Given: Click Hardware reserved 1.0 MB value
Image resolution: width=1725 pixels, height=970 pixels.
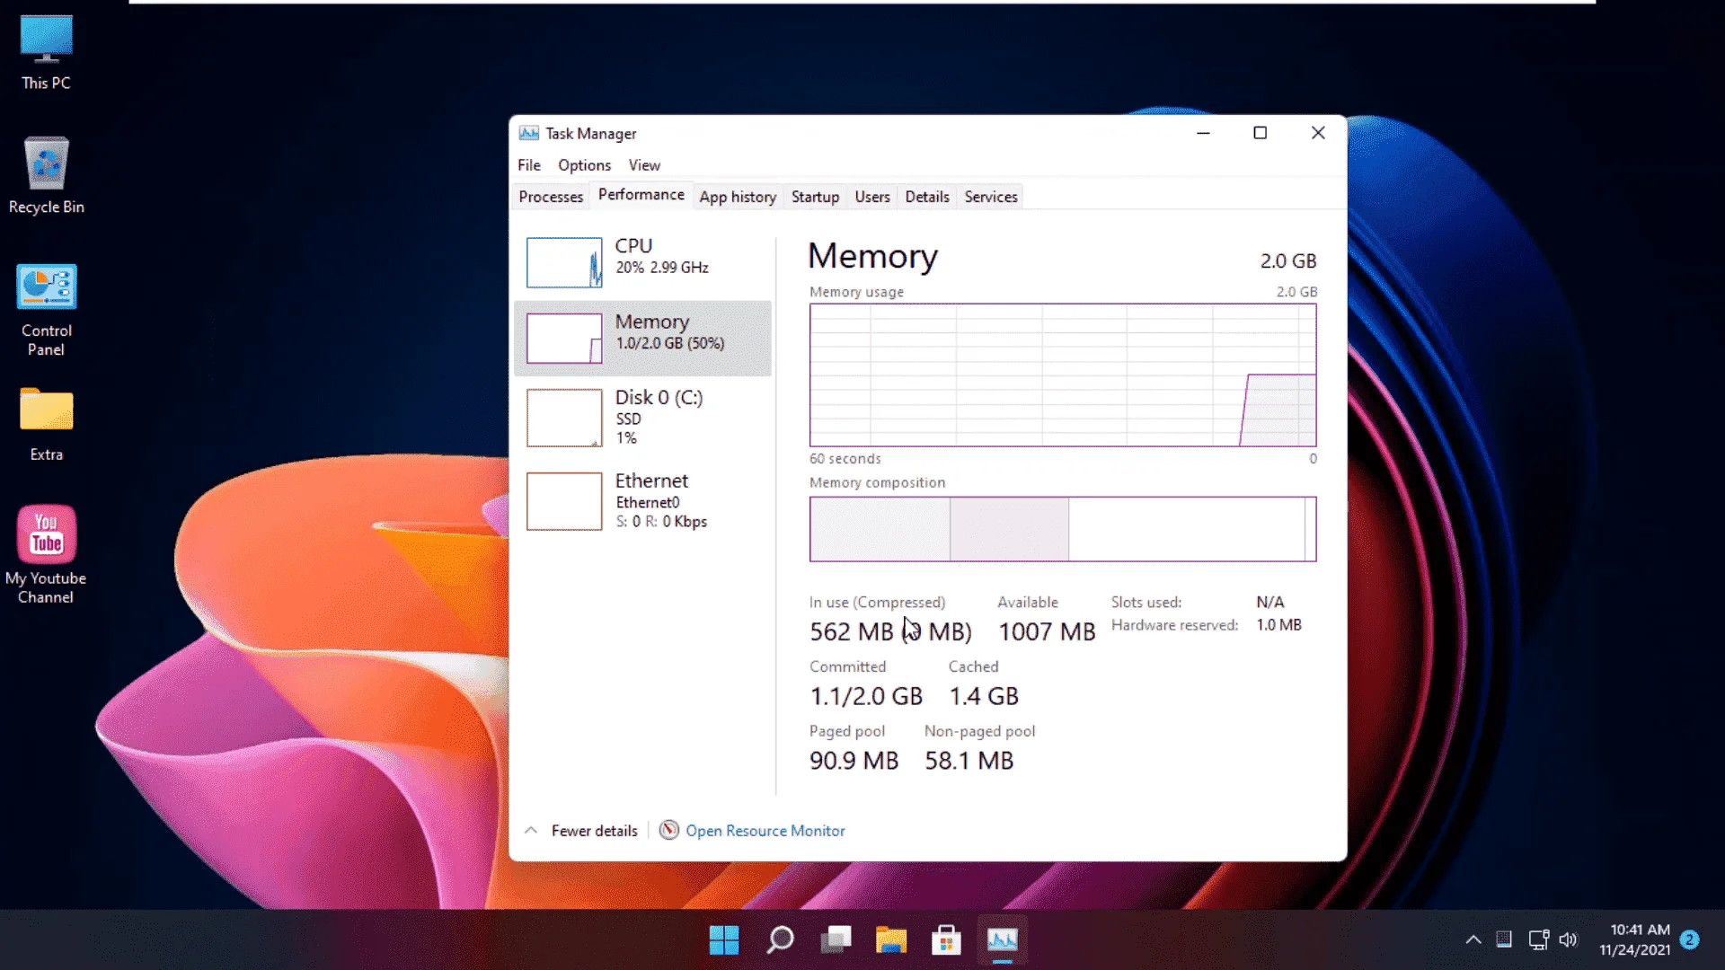Looking at the screenshot, I should point(1278,625).
